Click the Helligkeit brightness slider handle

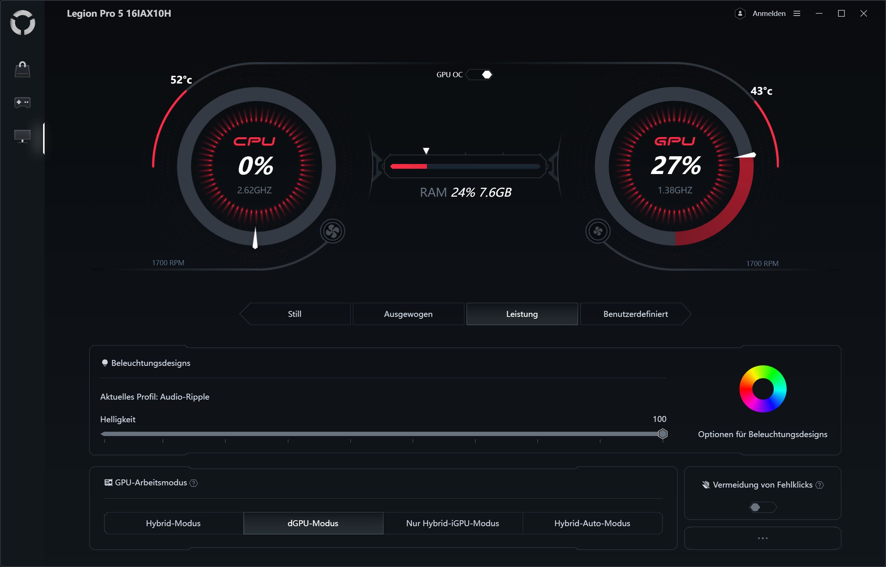[662, 434]
